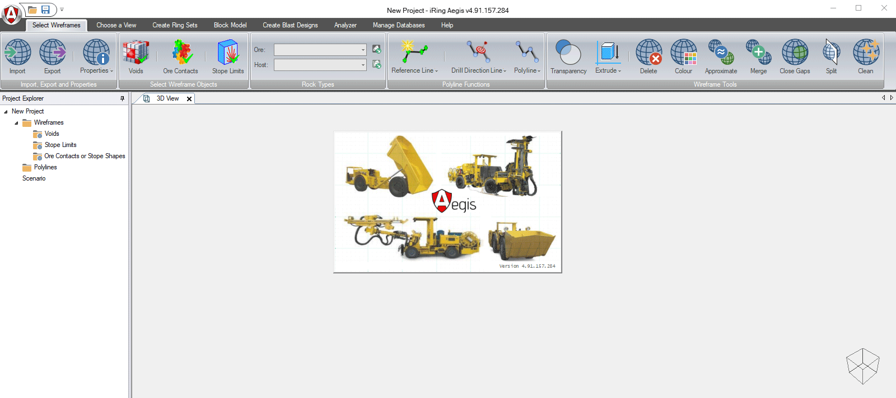This screenshot has height=398, width=896.
Task: Expand the Polyline dropdown arrow
Action: click(x=539, y=71)
